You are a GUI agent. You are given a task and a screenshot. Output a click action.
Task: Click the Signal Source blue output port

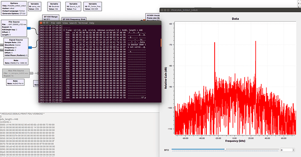pos(30,47)
